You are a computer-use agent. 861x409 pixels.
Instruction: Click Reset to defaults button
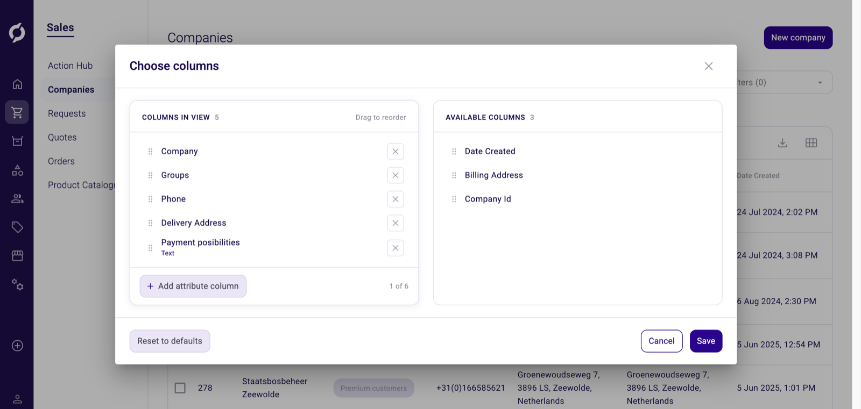pyautogui.click(x=170, y=341)
